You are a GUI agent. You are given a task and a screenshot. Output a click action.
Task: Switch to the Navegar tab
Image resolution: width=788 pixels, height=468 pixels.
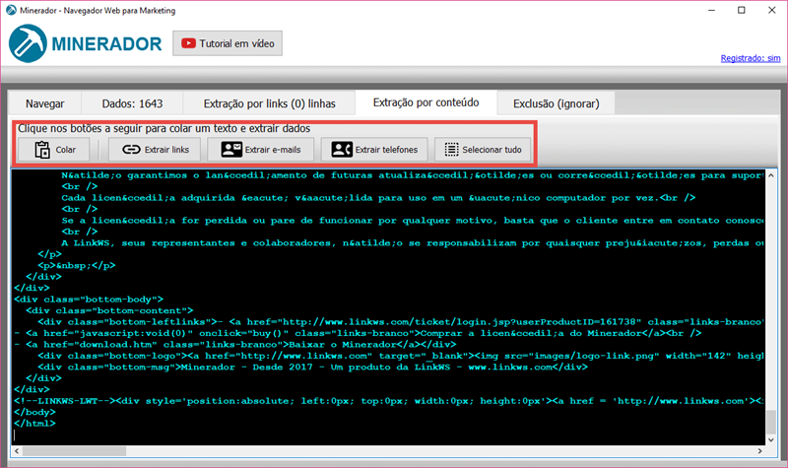[x=44, y=103]
